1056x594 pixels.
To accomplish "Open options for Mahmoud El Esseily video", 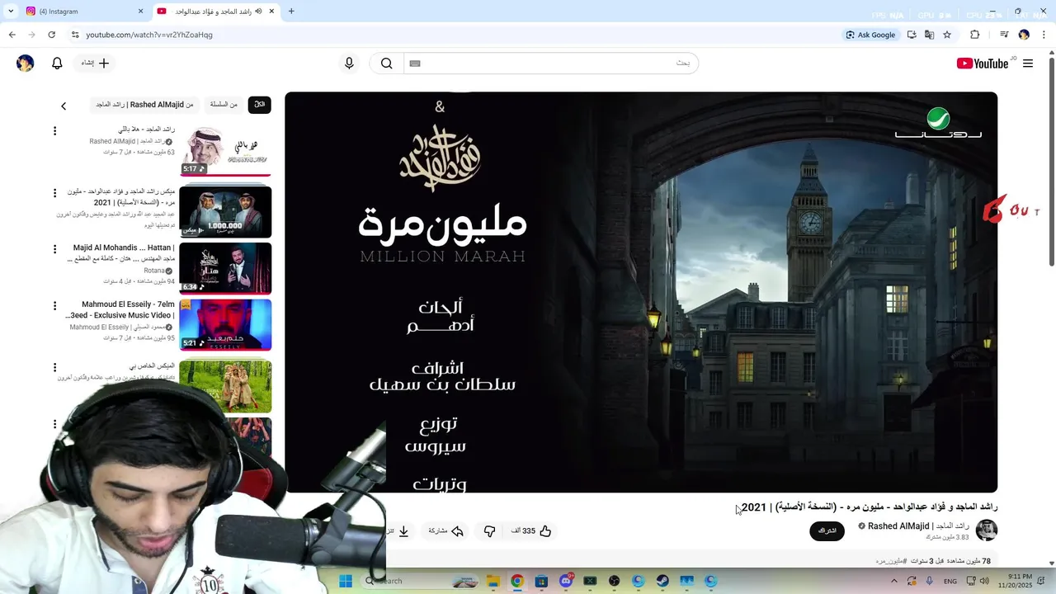I will coord(54,305).
